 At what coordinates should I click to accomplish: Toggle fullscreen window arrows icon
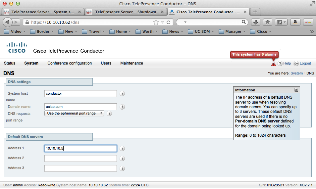312,4
